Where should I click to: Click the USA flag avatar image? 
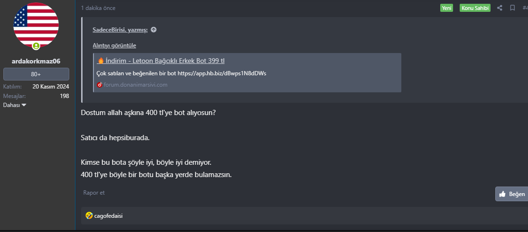(x=36, y=23)
